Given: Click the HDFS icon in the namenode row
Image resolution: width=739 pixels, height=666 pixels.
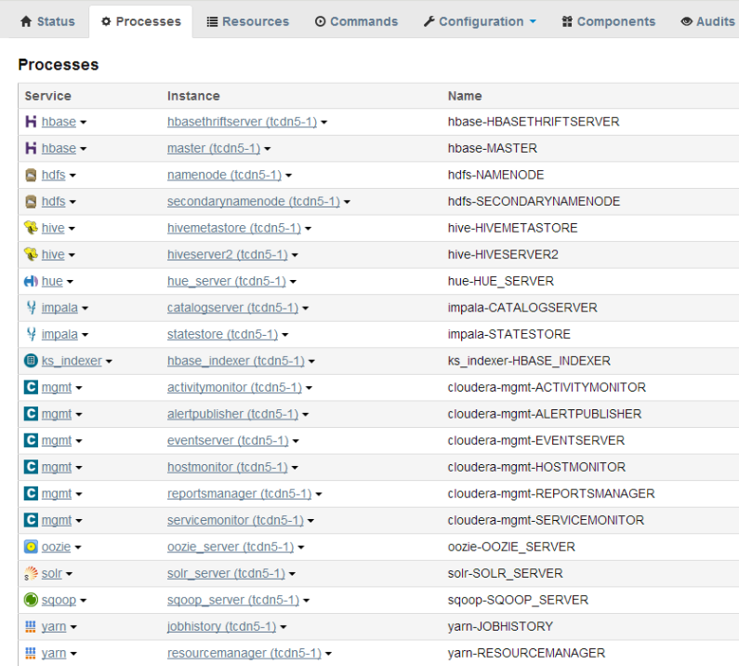Looking at the screenshot, I should click(31, 175).
